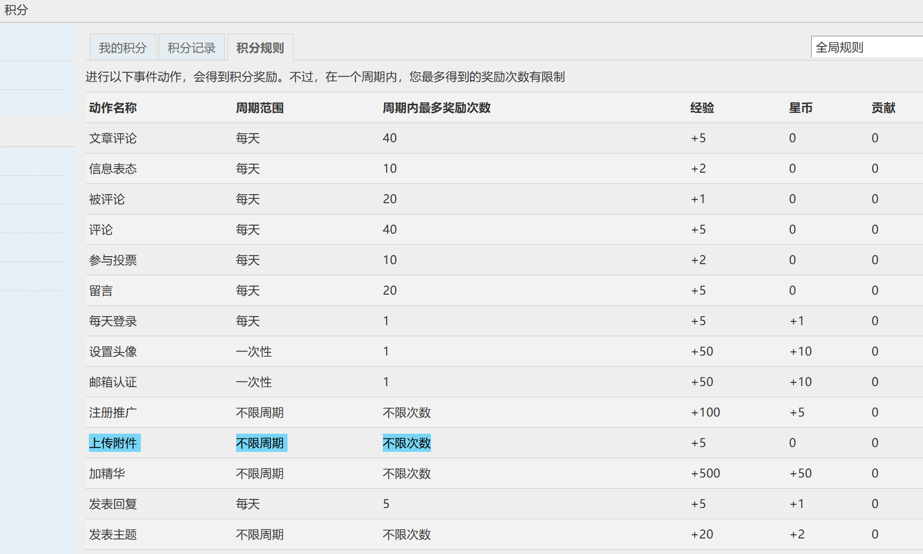Click +10 星币 in 设置头像 row
Image resolution: width=923 pixels, height=554 pixels.
click(801, 351)
